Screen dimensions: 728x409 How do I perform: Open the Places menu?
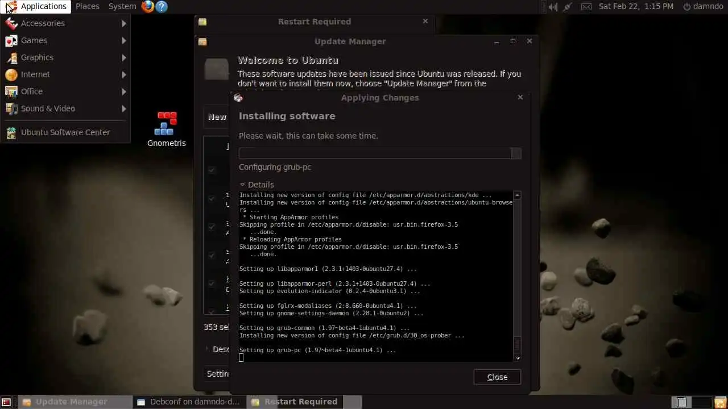88,6
